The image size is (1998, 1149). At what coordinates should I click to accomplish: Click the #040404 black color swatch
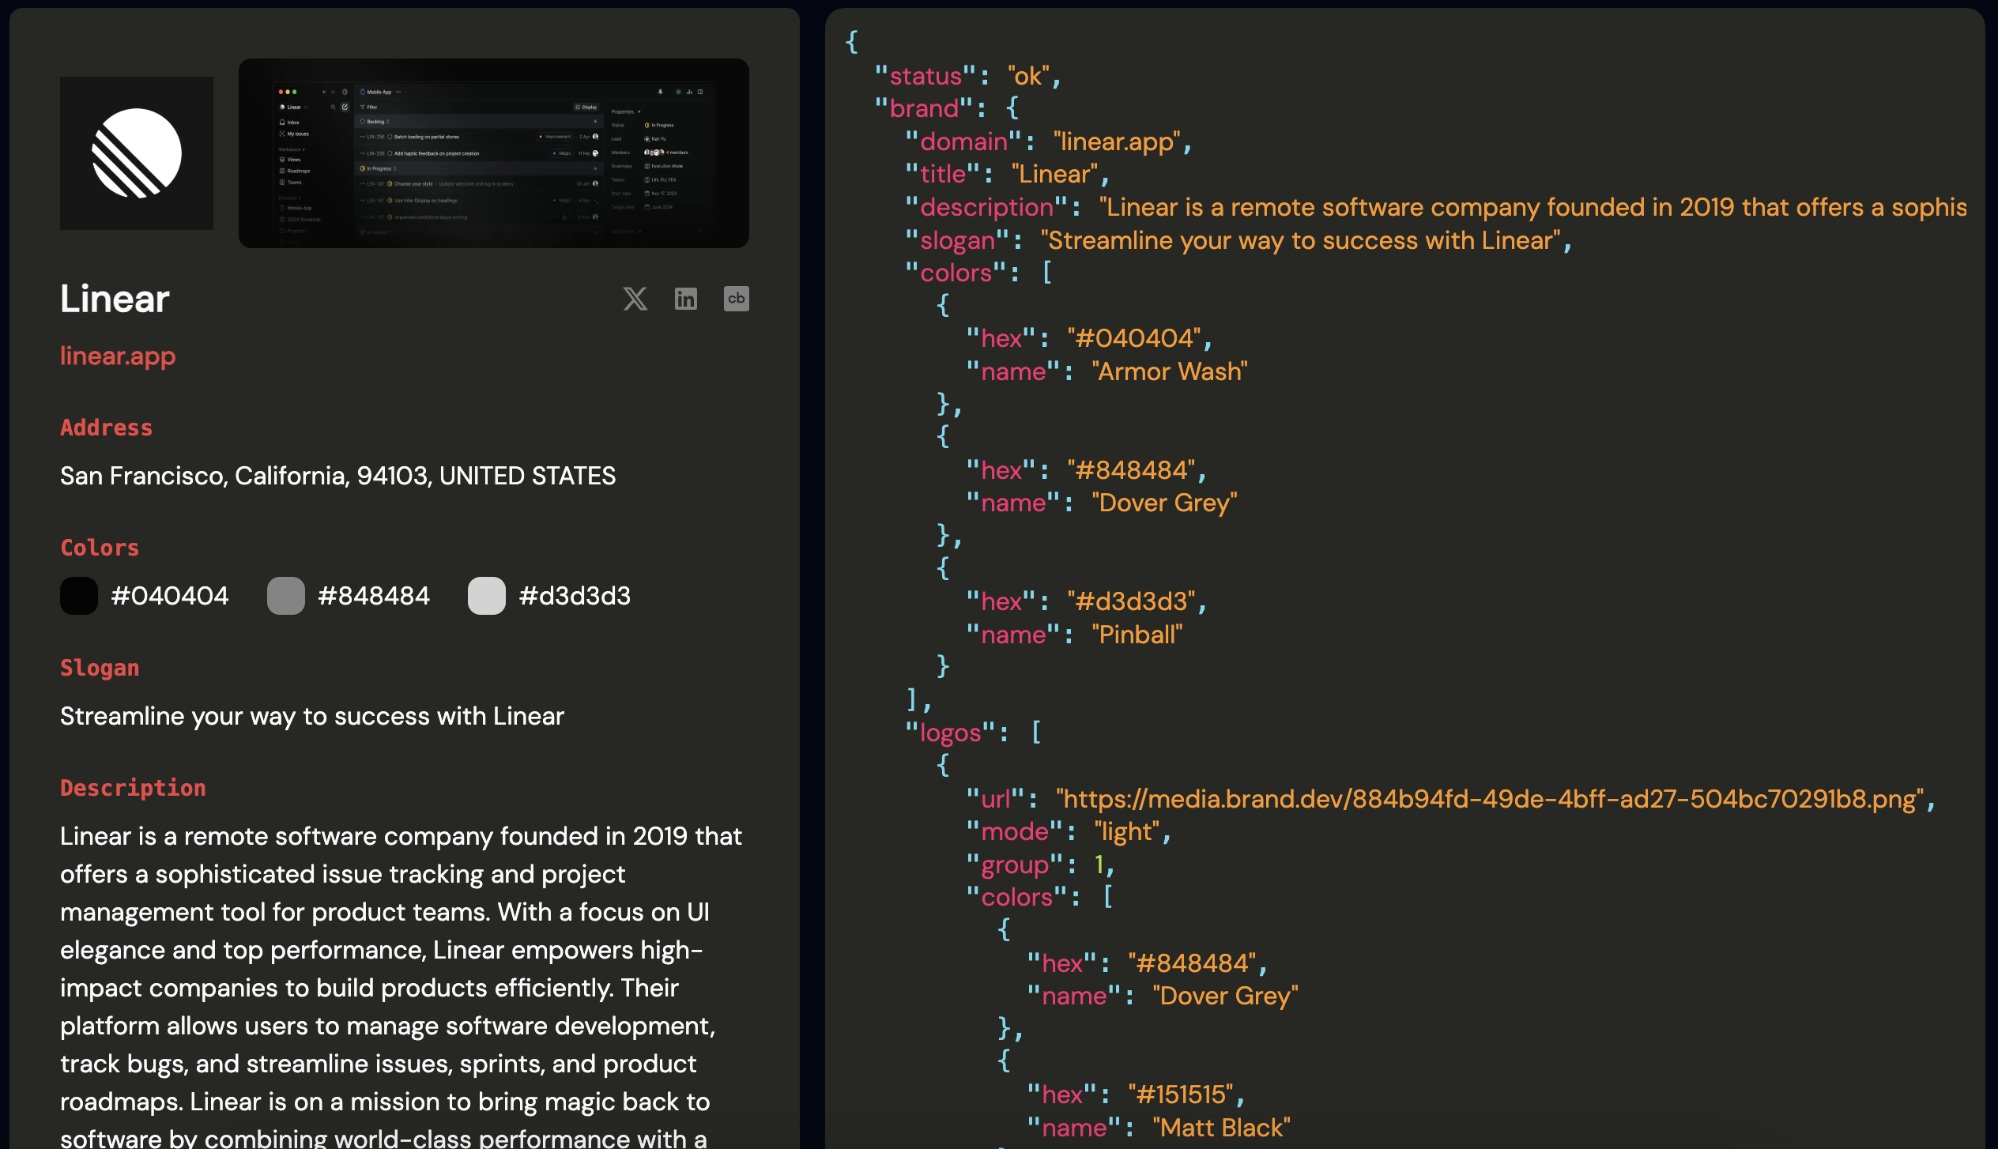tap(79, 596)
